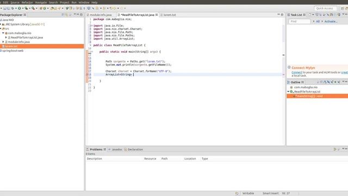Click Collapse All in Package Explorer
This screenshot has width=348, height=196.
(x=63, y=15)
